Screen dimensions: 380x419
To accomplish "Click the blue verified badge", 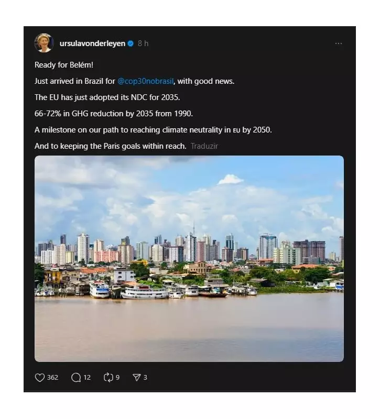I will pyautogui.click(x=131, y=43).
